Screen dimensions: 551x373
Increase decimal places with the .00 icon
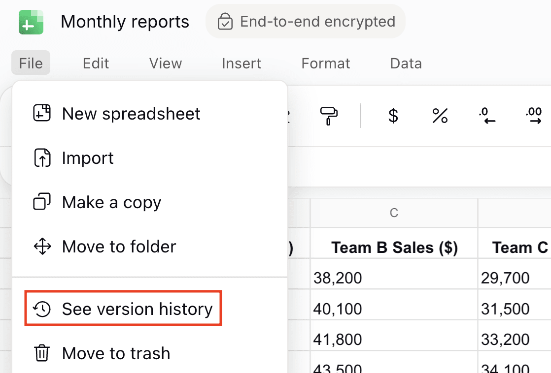point(534,116)
